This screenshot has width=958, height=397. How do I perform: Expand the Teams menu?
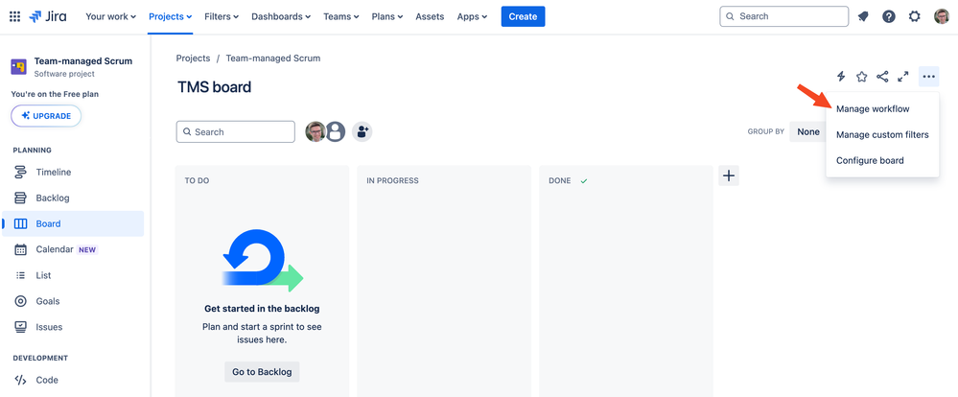tap(341, 16)
